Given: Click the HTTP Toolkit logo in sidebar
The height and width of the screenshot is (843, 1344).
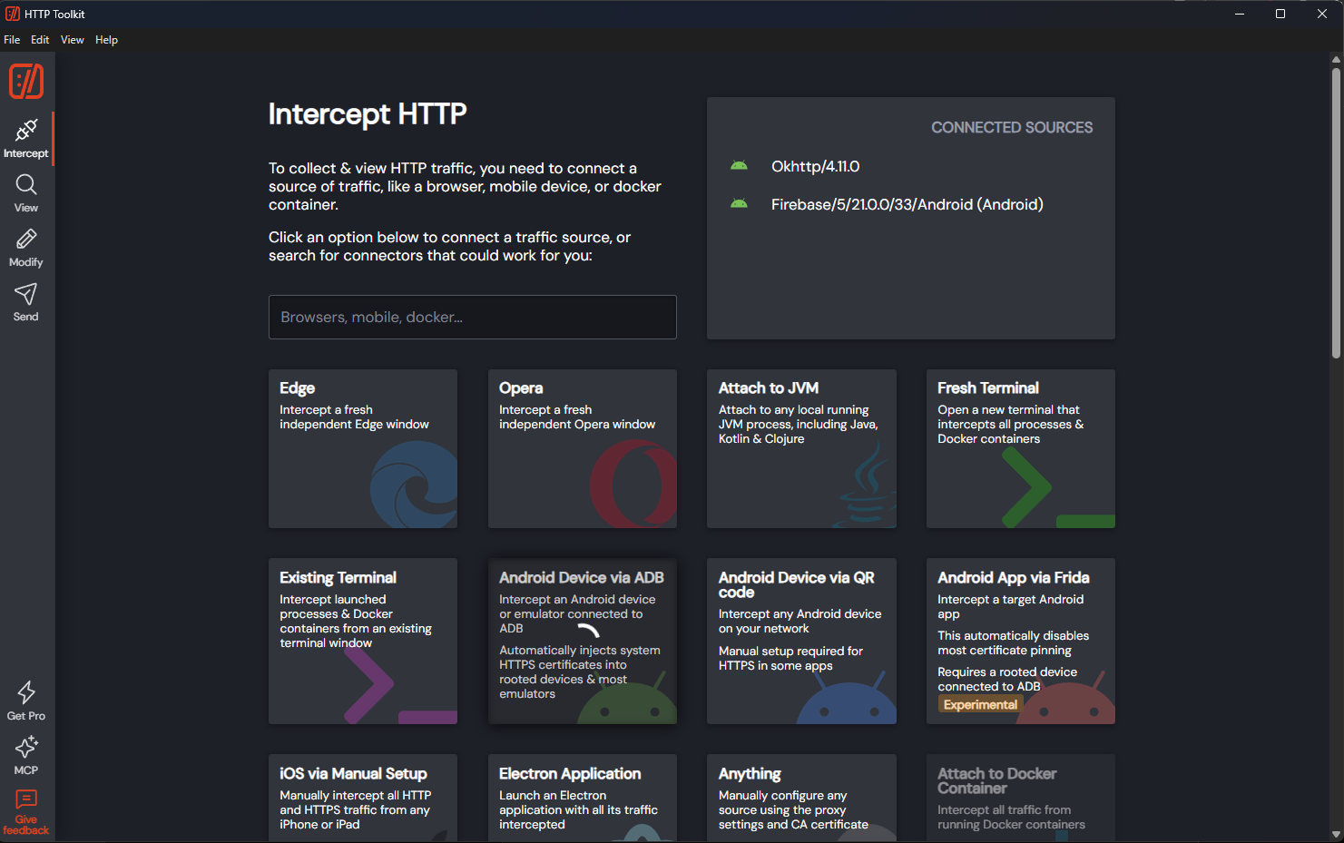Looking at the screenshot, I should tap(26, 82).
